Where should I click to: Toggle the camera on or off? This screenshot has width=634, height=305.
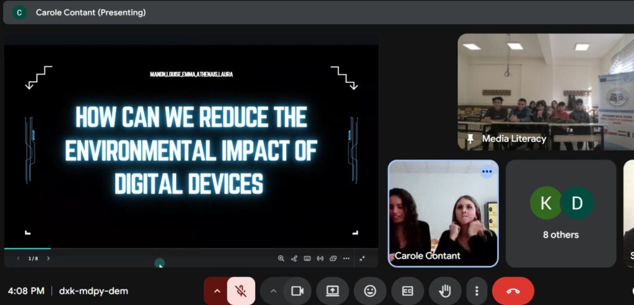point(297,291)
